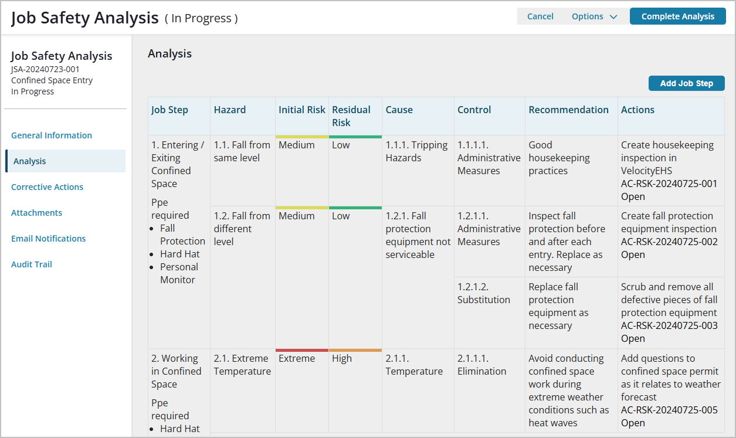
Task: Click Inspect fall protection before entry recommendation
Action: pyautogui.click(x=567, y=242)
